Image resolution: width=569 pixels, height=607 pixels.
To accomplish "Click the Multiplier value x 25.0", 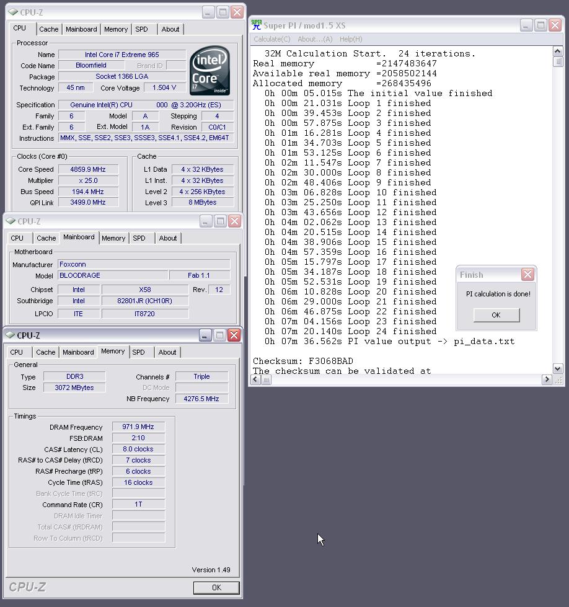I will click(x=88, y=181).
